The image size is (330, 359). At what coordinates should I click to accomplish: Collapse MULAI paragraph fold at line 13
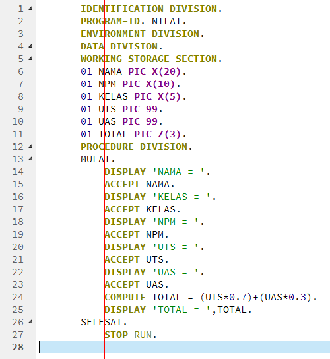[x=30, y=159]
